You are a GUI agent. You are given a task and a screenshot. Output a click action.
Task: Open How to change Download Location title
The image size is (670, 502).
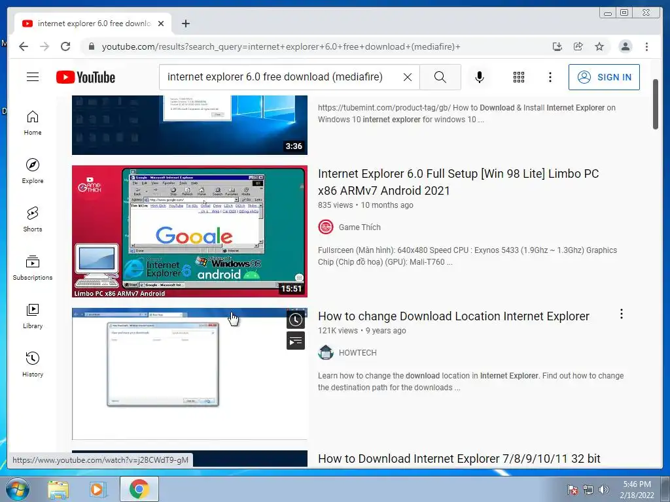tap(453, 316)
